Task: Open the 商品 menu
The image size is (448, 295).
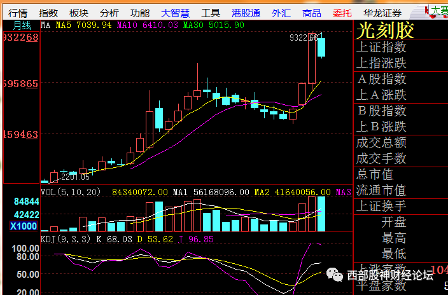Action: [312, 13]
